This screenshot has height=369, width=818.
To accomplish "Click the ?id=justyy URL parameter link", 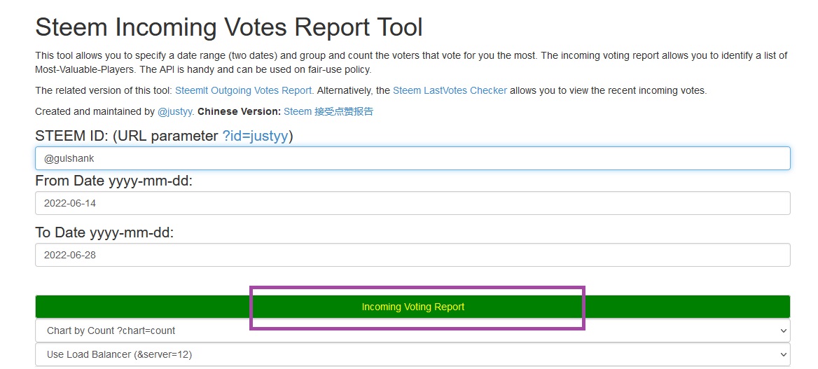I will 255,137.
